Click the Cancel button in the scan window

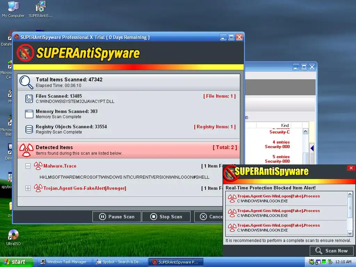pyautogui.click(x=209, y=217)
